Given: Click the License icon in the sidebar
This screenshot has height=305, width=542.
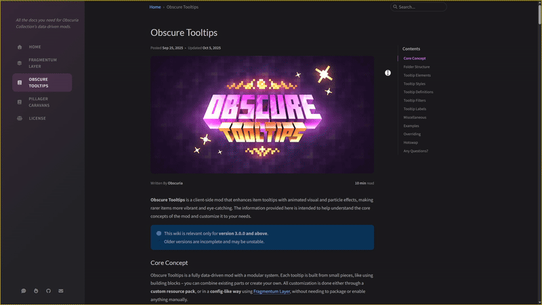Looking at the screenshot, I should [20, 118].
